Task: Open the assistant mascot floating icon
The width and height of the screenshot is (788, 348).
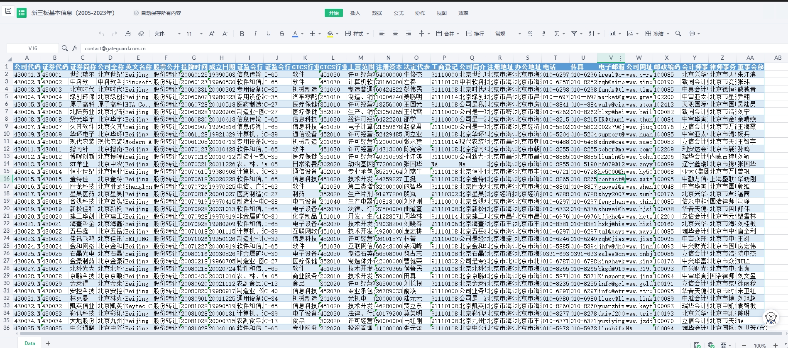Action: click(x=771, y=318)
